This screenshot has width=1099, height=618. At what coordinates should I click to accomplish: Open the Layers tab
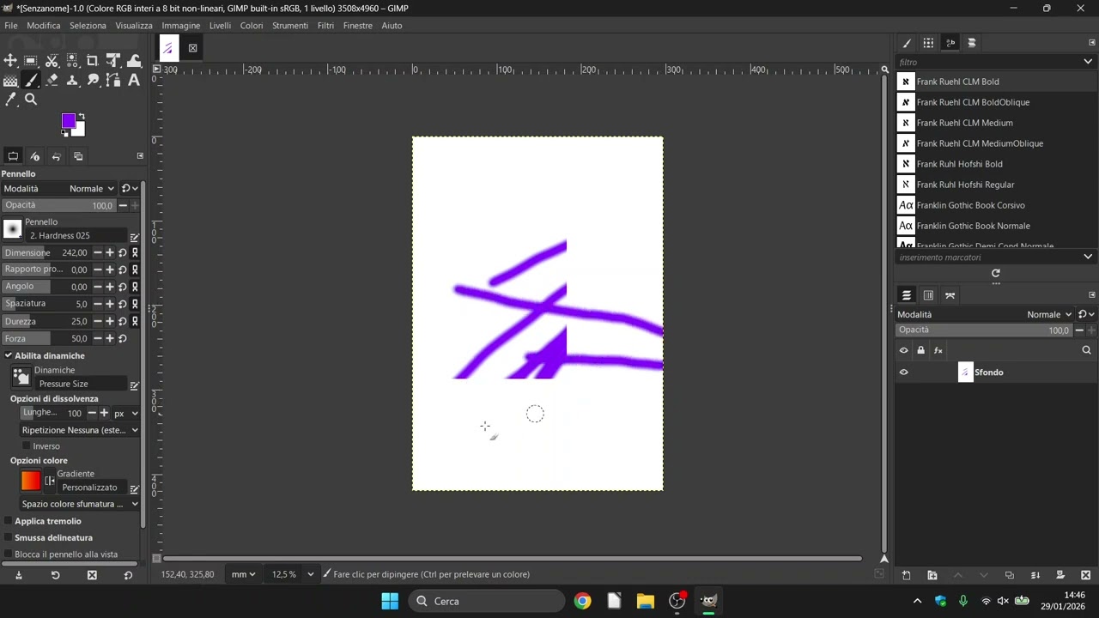(906, 295)
